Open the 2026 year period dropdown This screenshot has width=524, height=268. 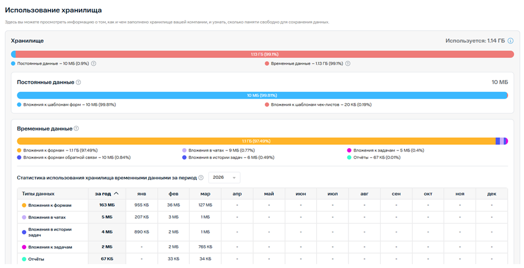coord(224,178)
